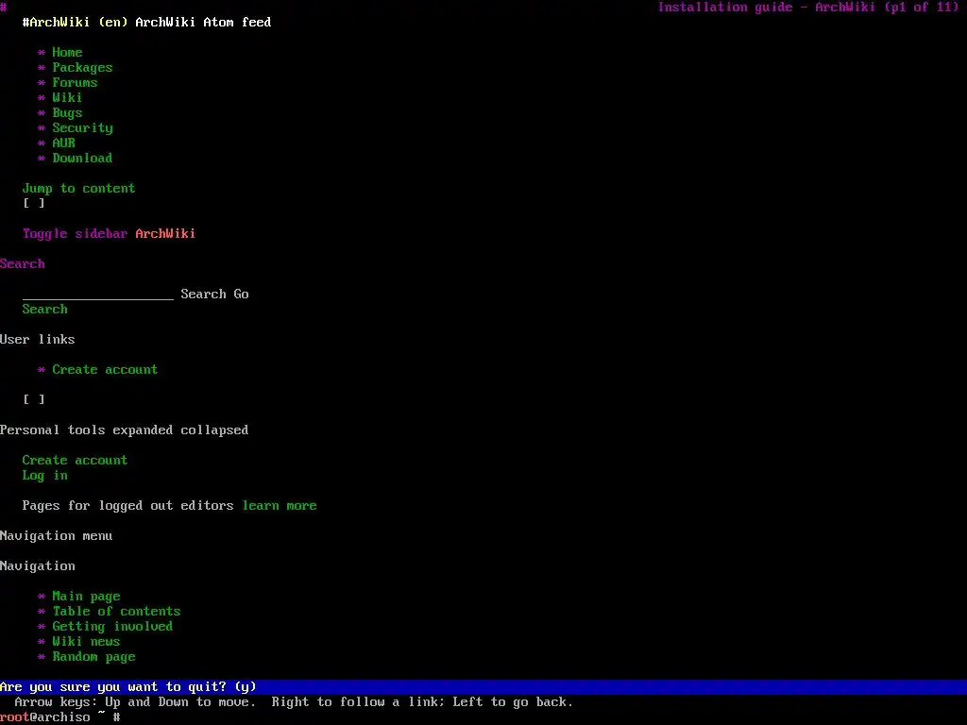The image size is (967, 725).
Task: Focus the search text input field
Action: tap(98, 295)
